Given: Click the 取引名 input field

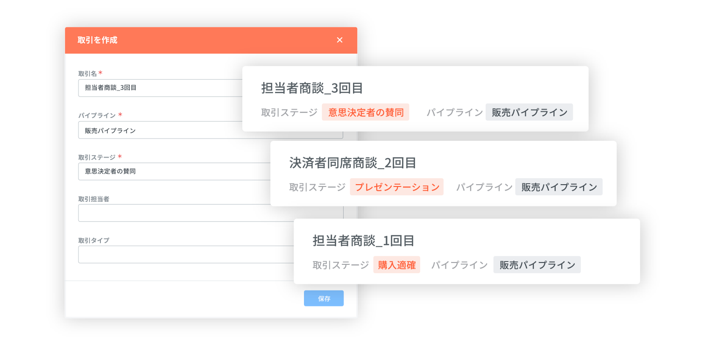Looking at the screenshot, I should coord(160,88).
